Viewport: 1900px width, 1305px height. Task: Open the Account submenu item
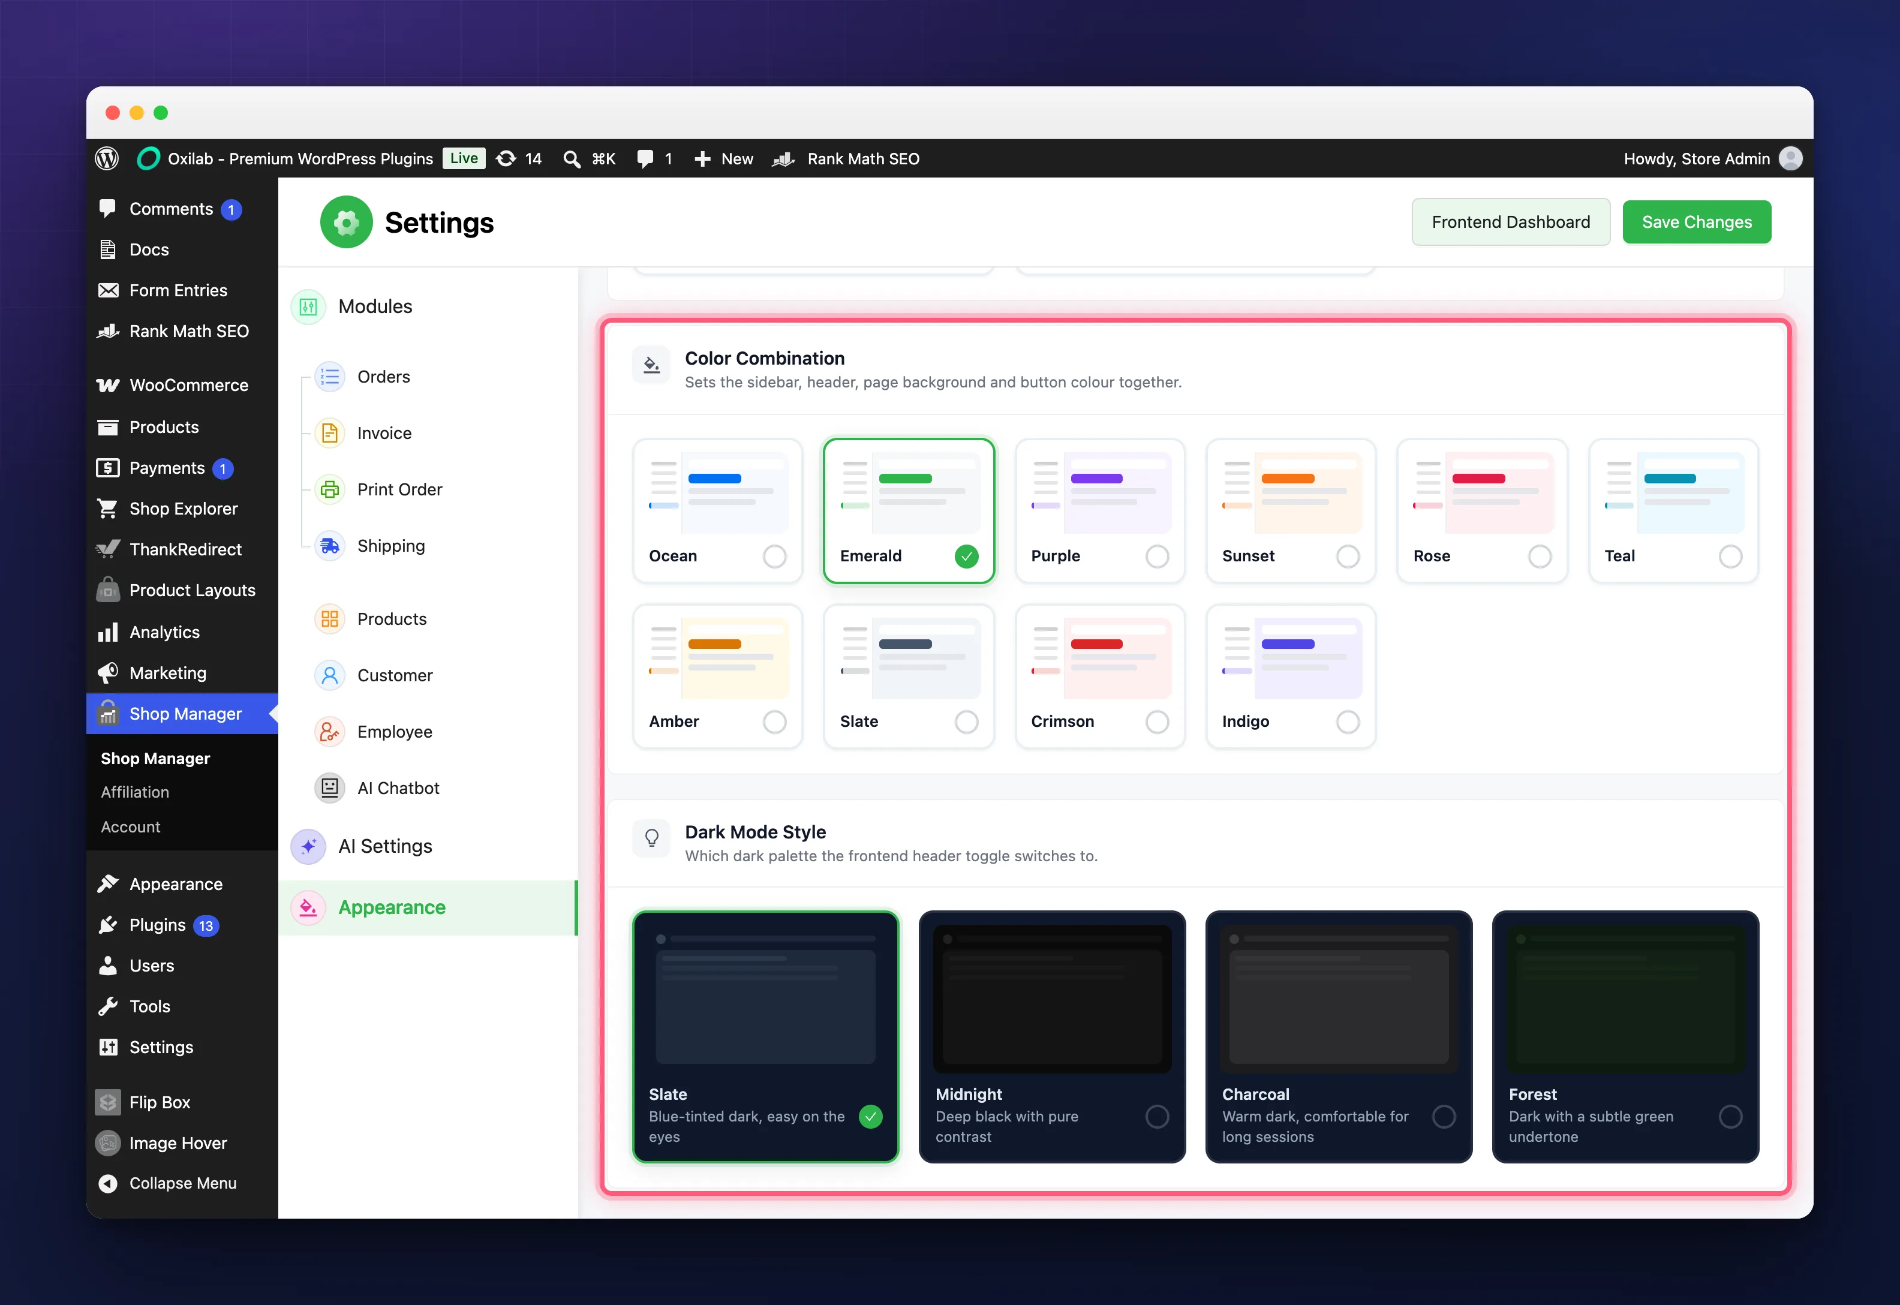(x=131, y=826)
